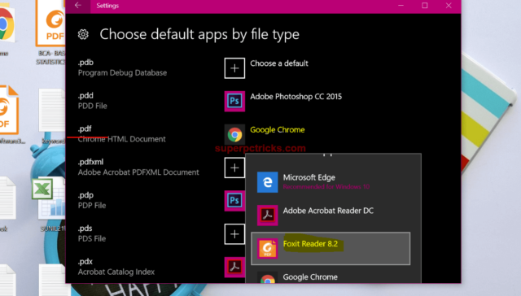
Task: Click the plus icon for .pds file type
Action: (x=234, y=234)
